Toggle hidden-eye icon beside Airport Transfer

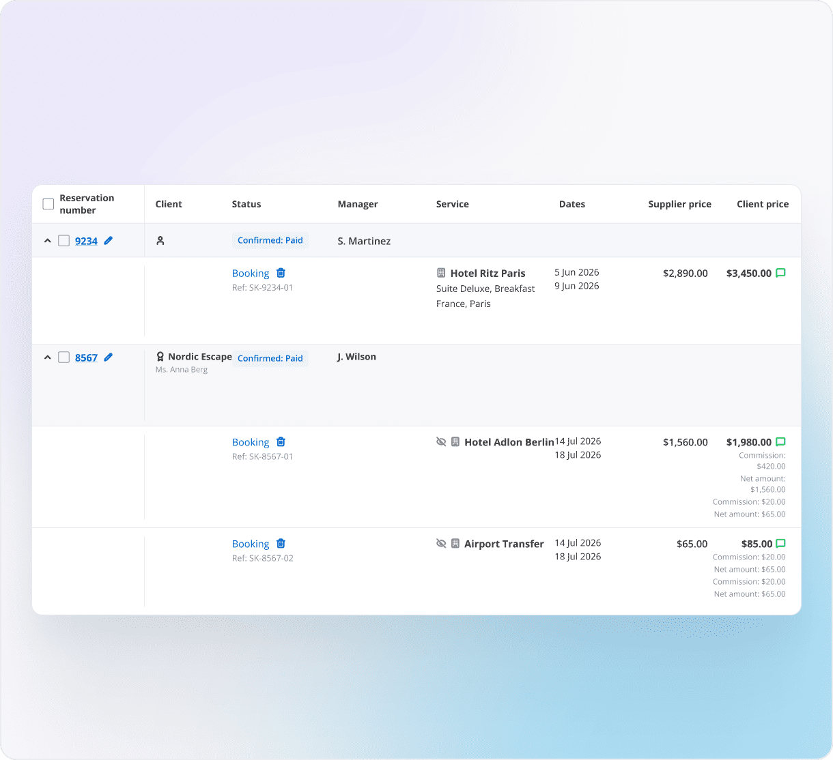(441, 543)
